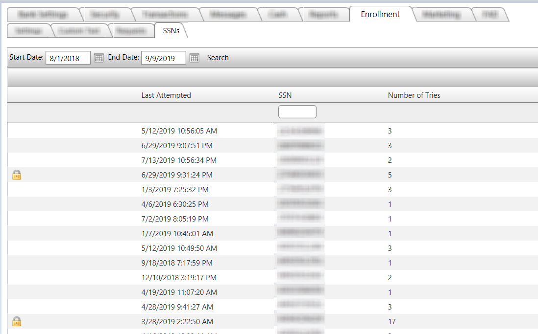Sort by the Number of Tries header
538x334 pixels.
click(x=414, y=95)
